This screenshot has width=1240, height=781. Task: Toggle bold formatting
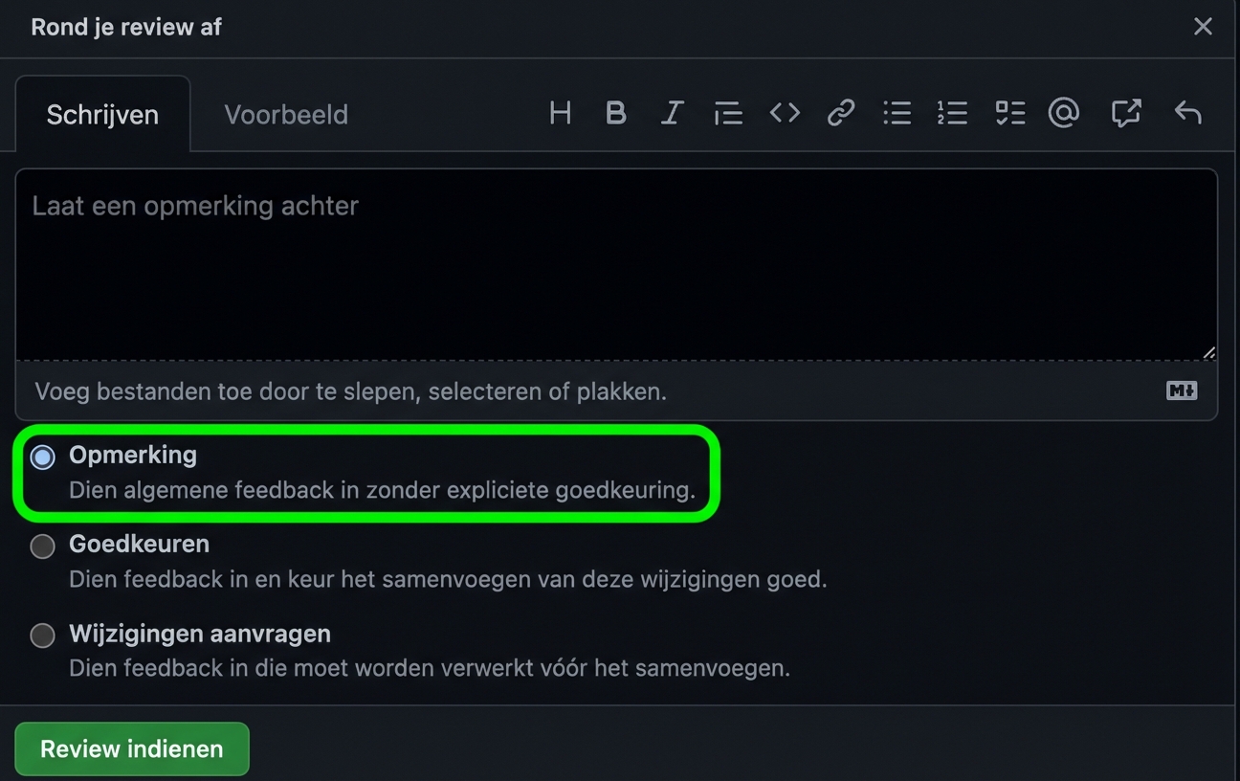tap(616, 113)
